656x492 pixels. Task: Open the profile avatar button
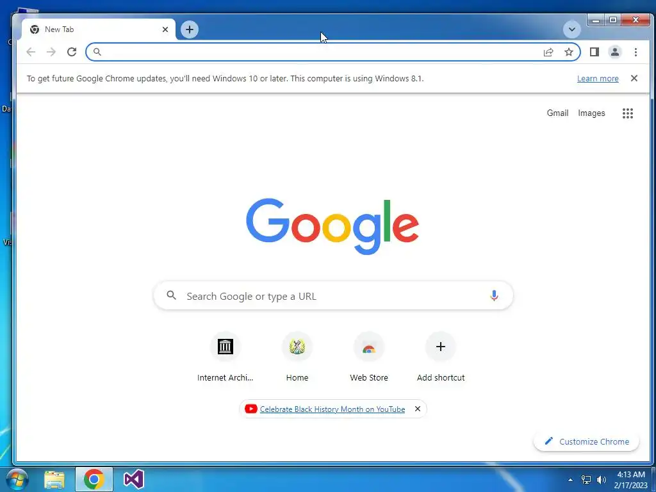[615, 52]
